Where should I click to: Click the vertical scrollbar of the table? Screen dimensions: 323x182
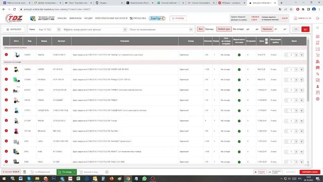point(308,70)
